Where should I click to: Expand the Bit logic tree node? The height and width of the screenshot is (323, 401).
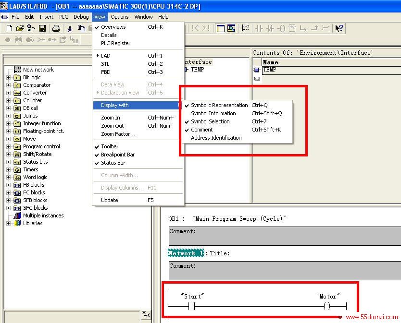coord(9,77)
